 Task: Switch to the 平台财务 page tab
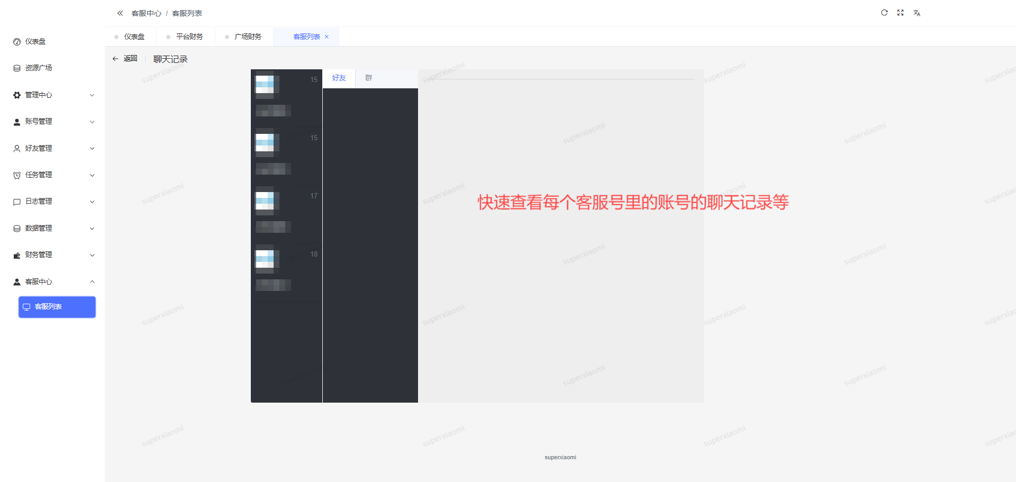185,37
